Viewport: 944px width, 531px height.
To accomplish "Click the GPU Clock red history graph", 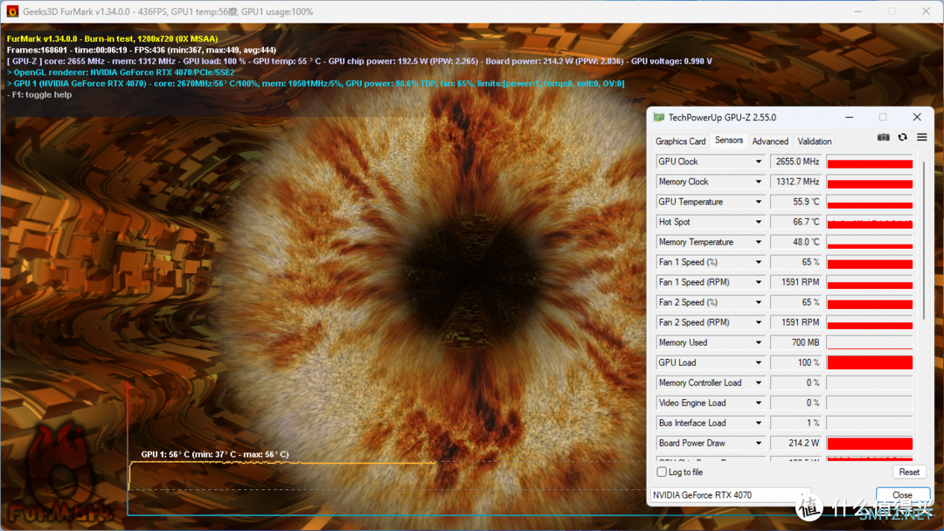I will [x=870, y=162].
